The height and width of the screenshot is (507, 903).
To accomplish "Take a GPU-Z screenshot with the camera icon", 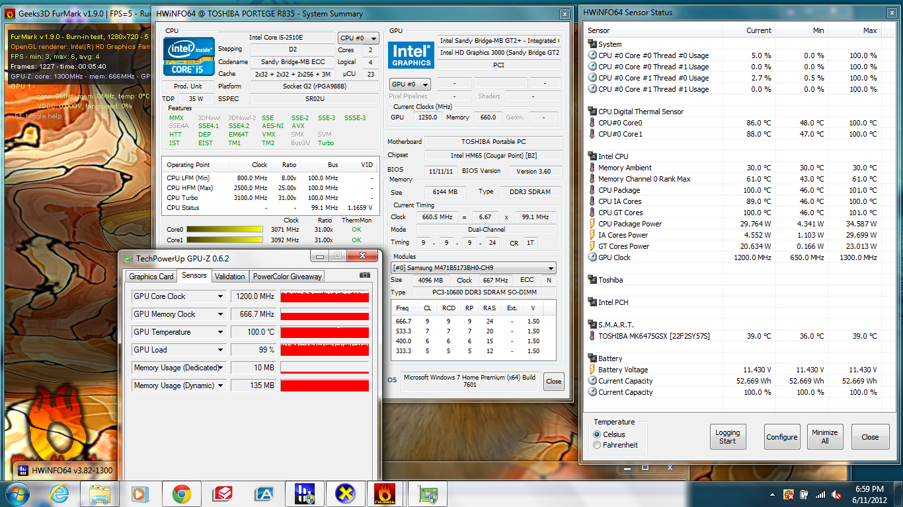I will coord(364,275).
